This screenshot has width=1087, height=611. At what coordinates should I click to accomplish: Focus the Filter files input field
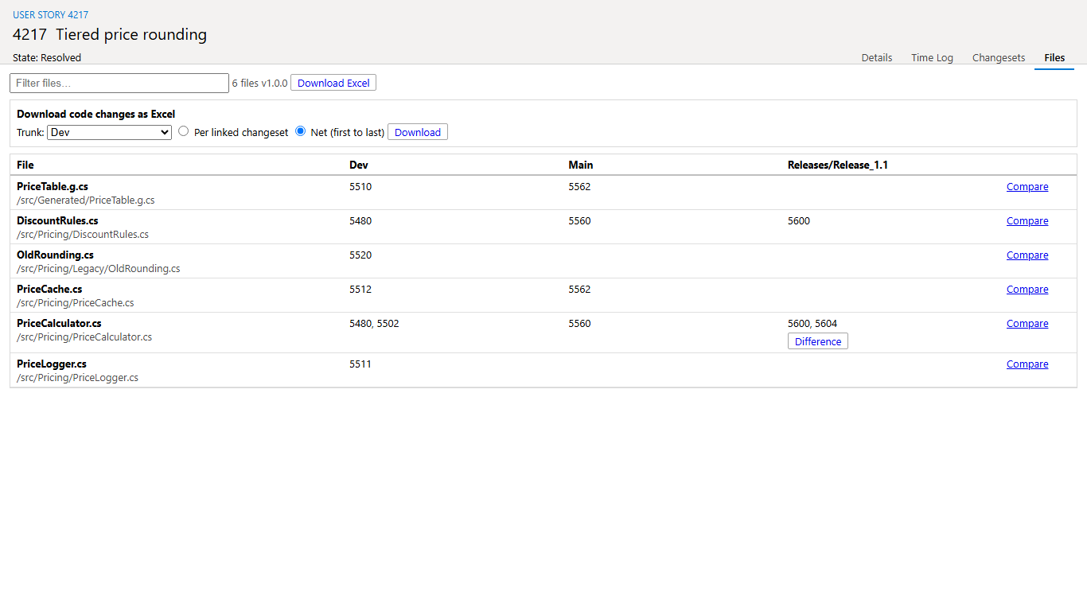tap(119, 83)
